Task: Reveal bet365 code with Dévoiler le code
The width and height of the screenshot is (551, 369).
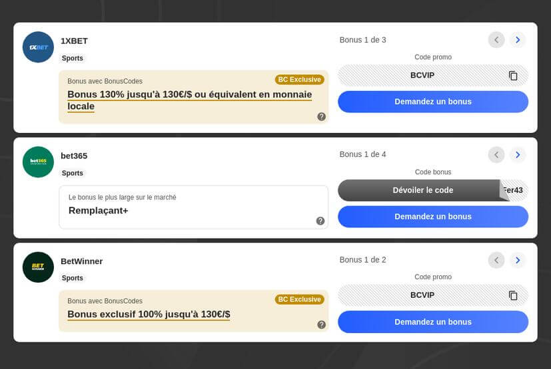Action: point(422,190)
